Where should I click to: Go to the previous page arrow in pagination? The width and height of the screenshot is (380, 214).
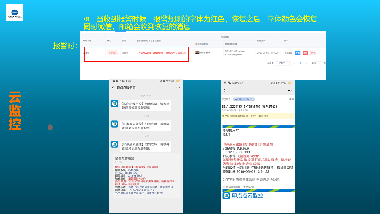point(295,63)
